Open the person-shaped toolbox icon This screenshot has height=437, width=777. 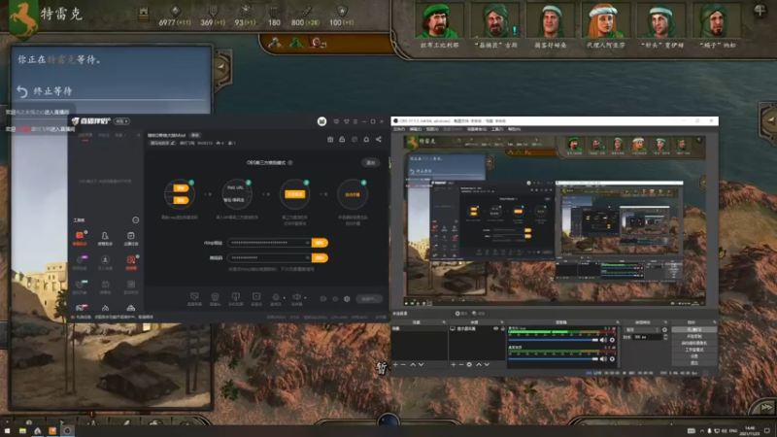tap(105, 238)
